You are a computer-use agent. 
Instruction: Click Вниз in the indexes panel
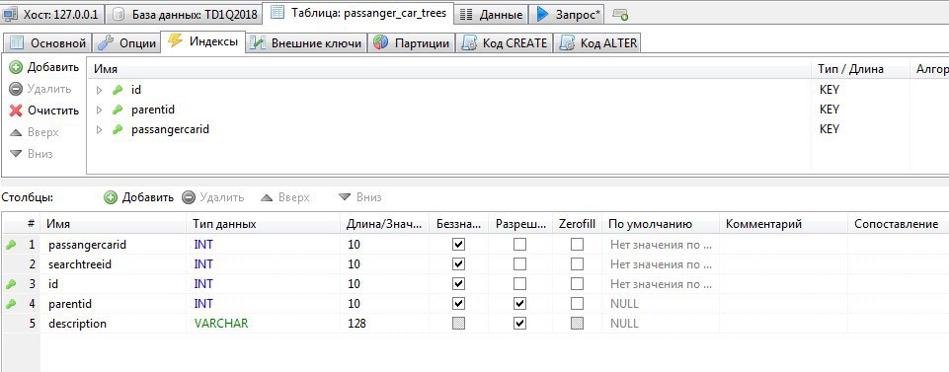(32, 154)
